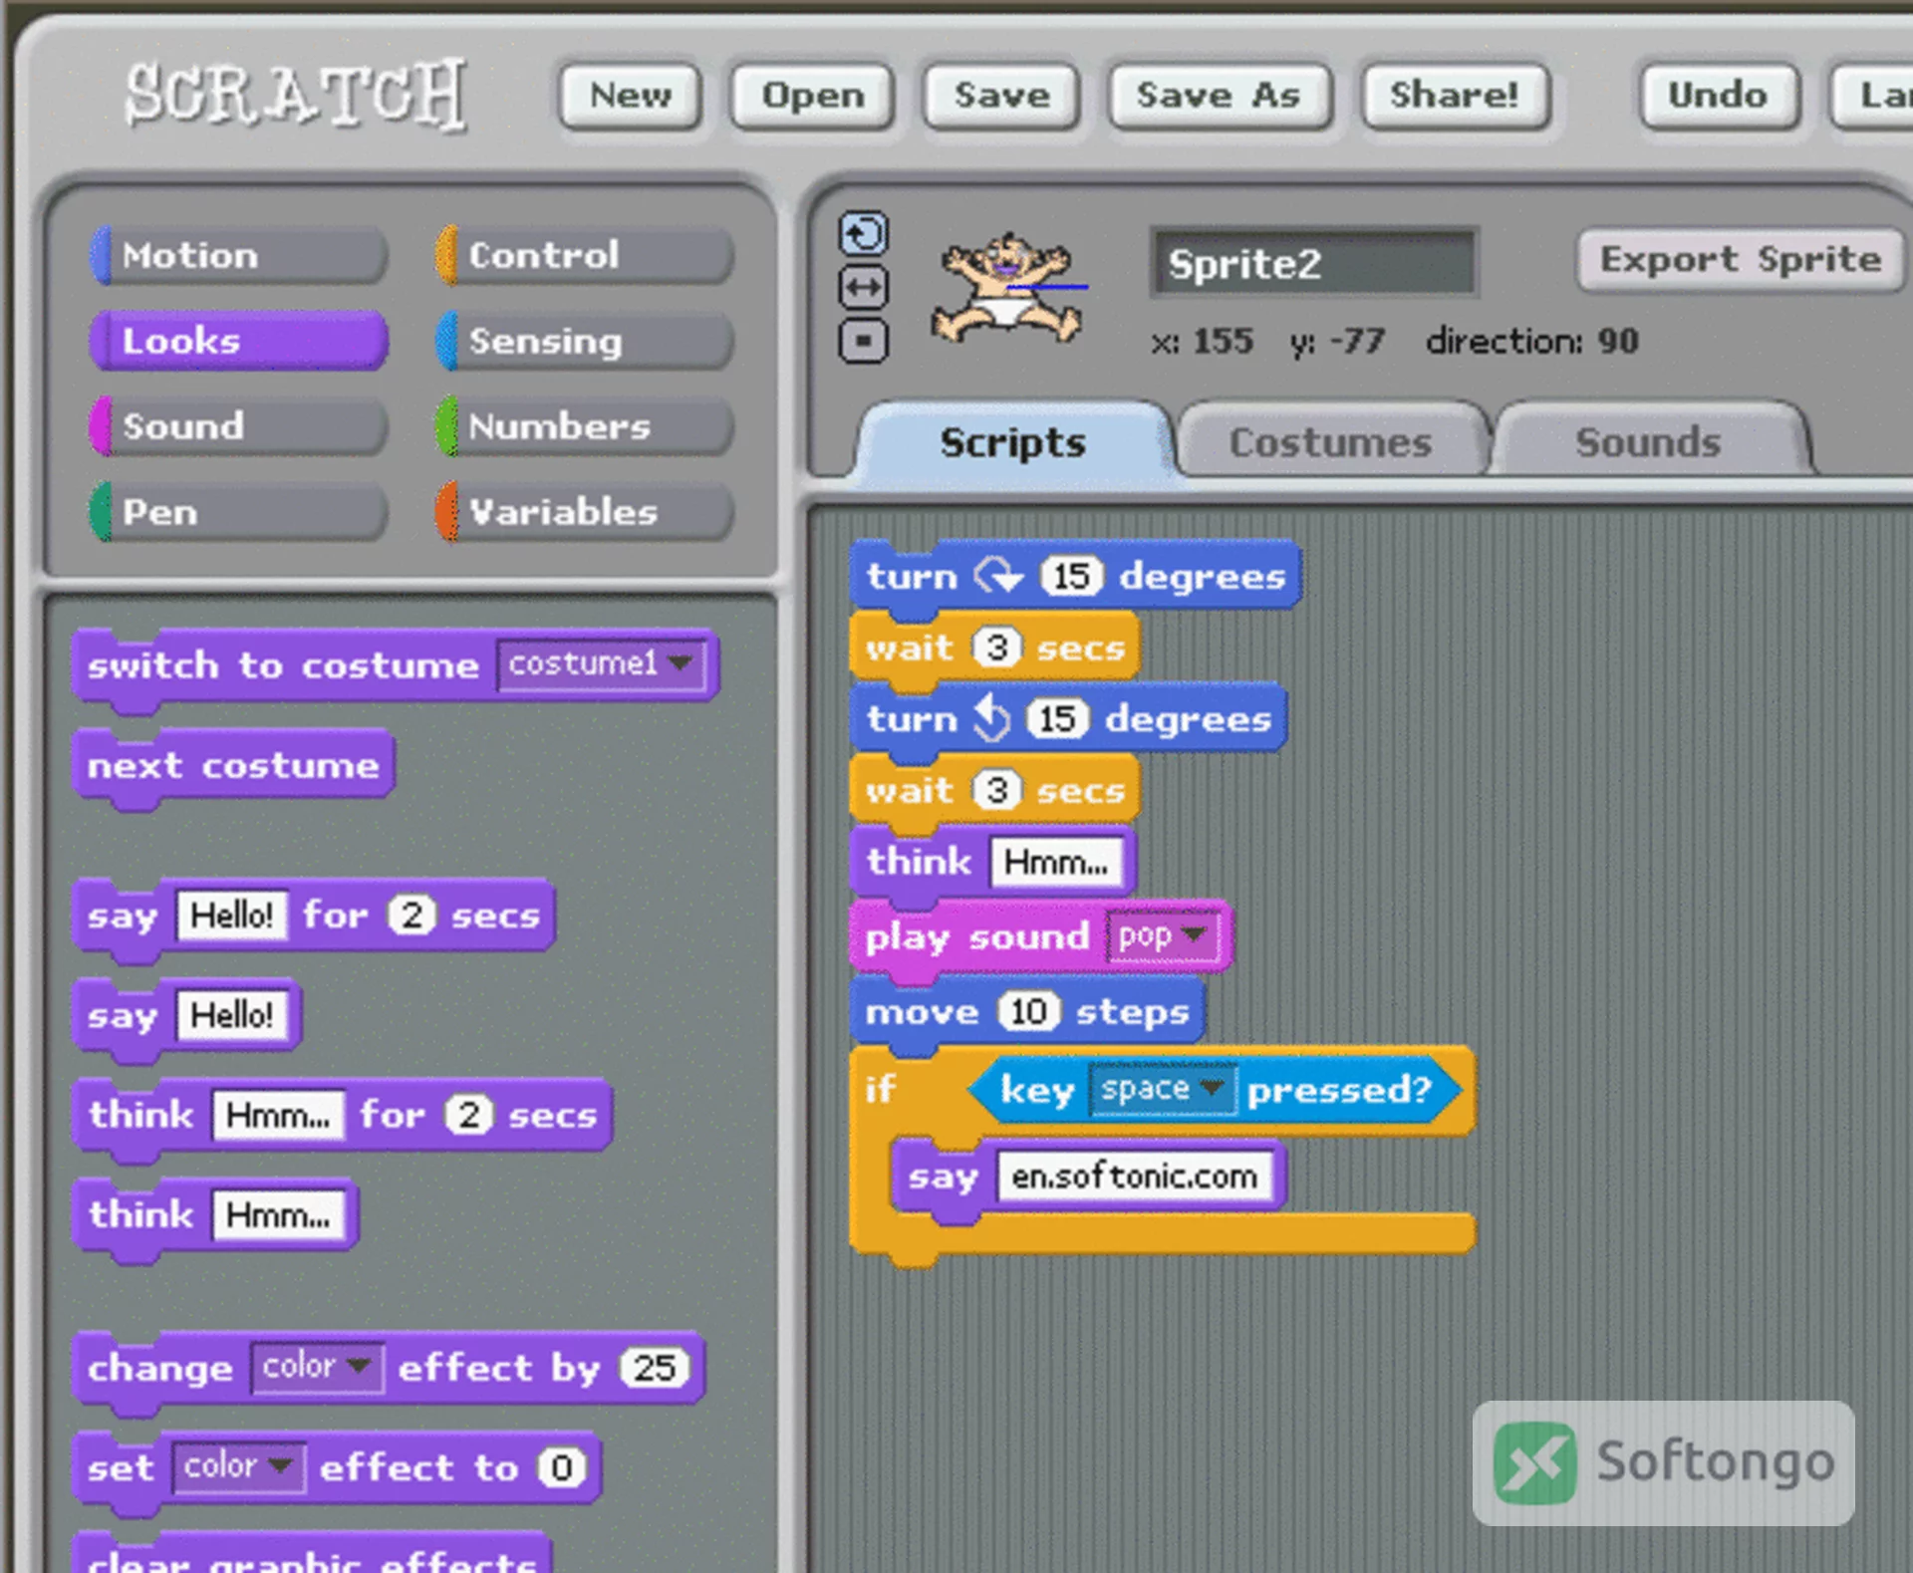The image size is (1913, 1573).
Task: Click the next costume block
Action: coord(234,766)
